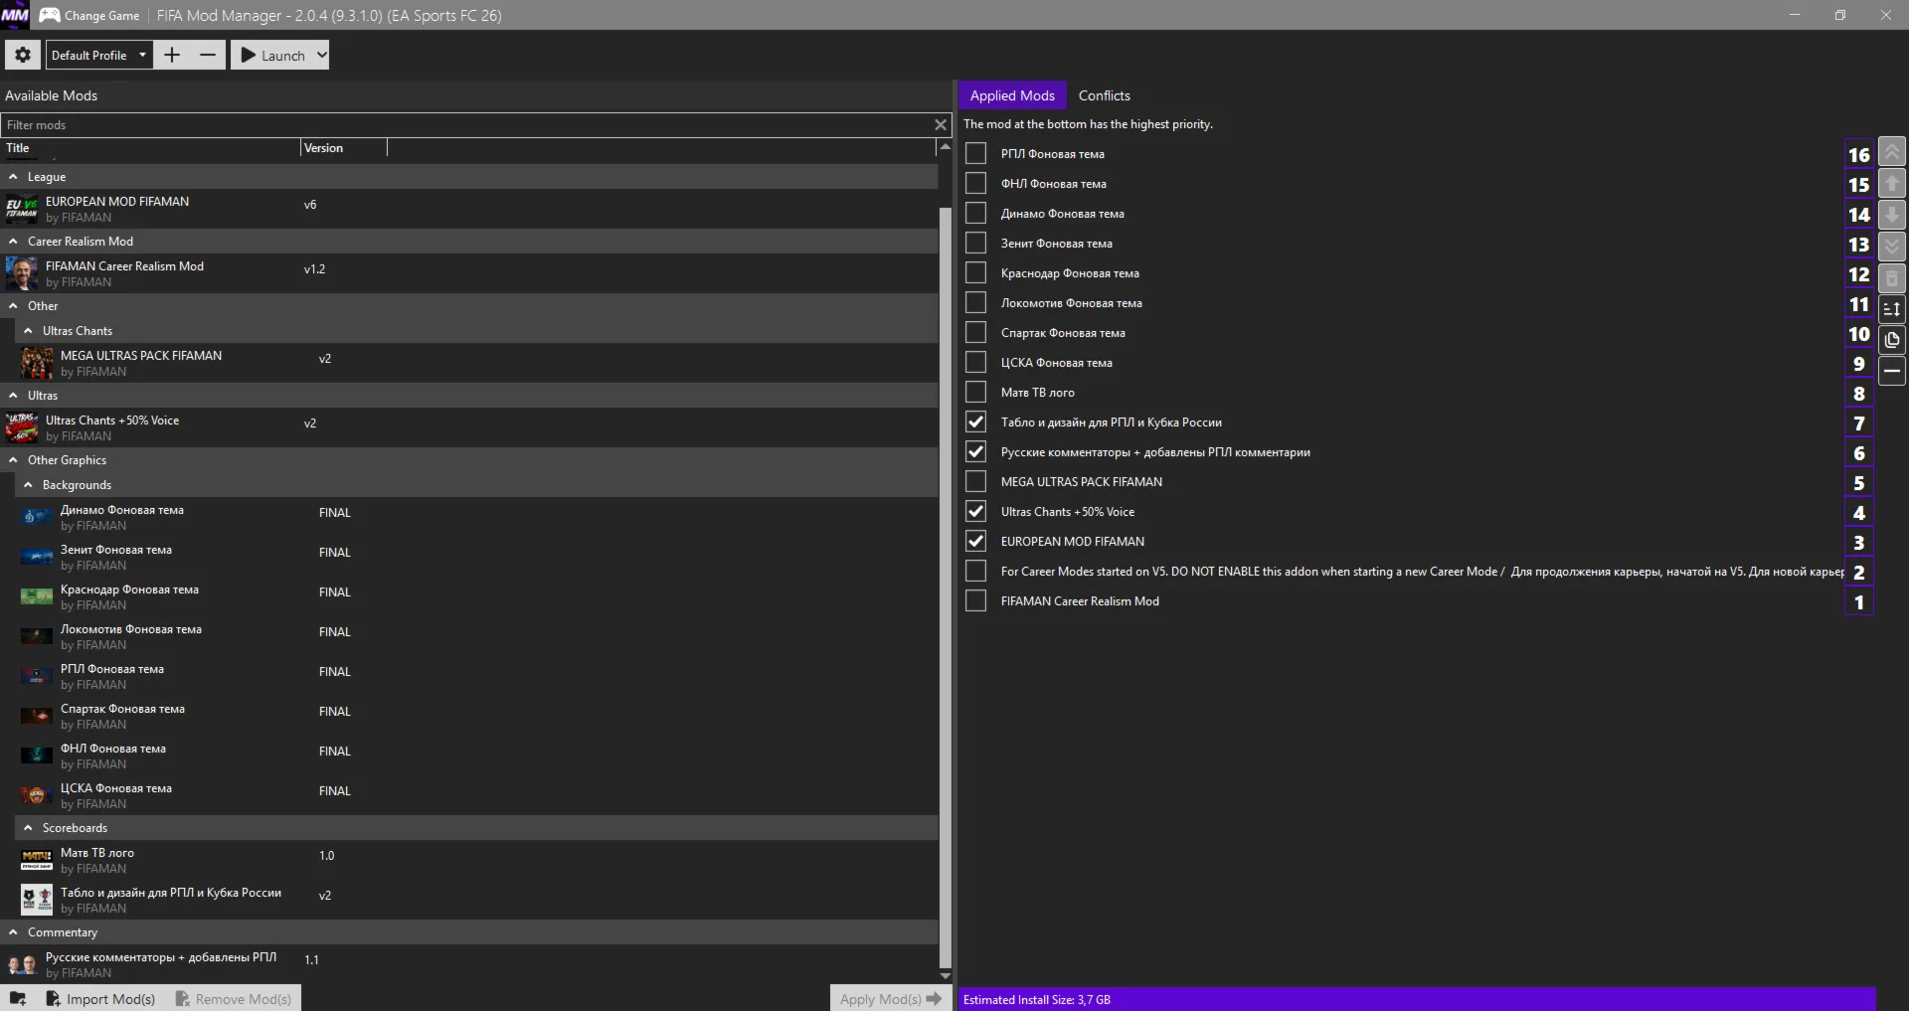Collapse the League category
The image size is (1909, 1011).
(13, 176)
